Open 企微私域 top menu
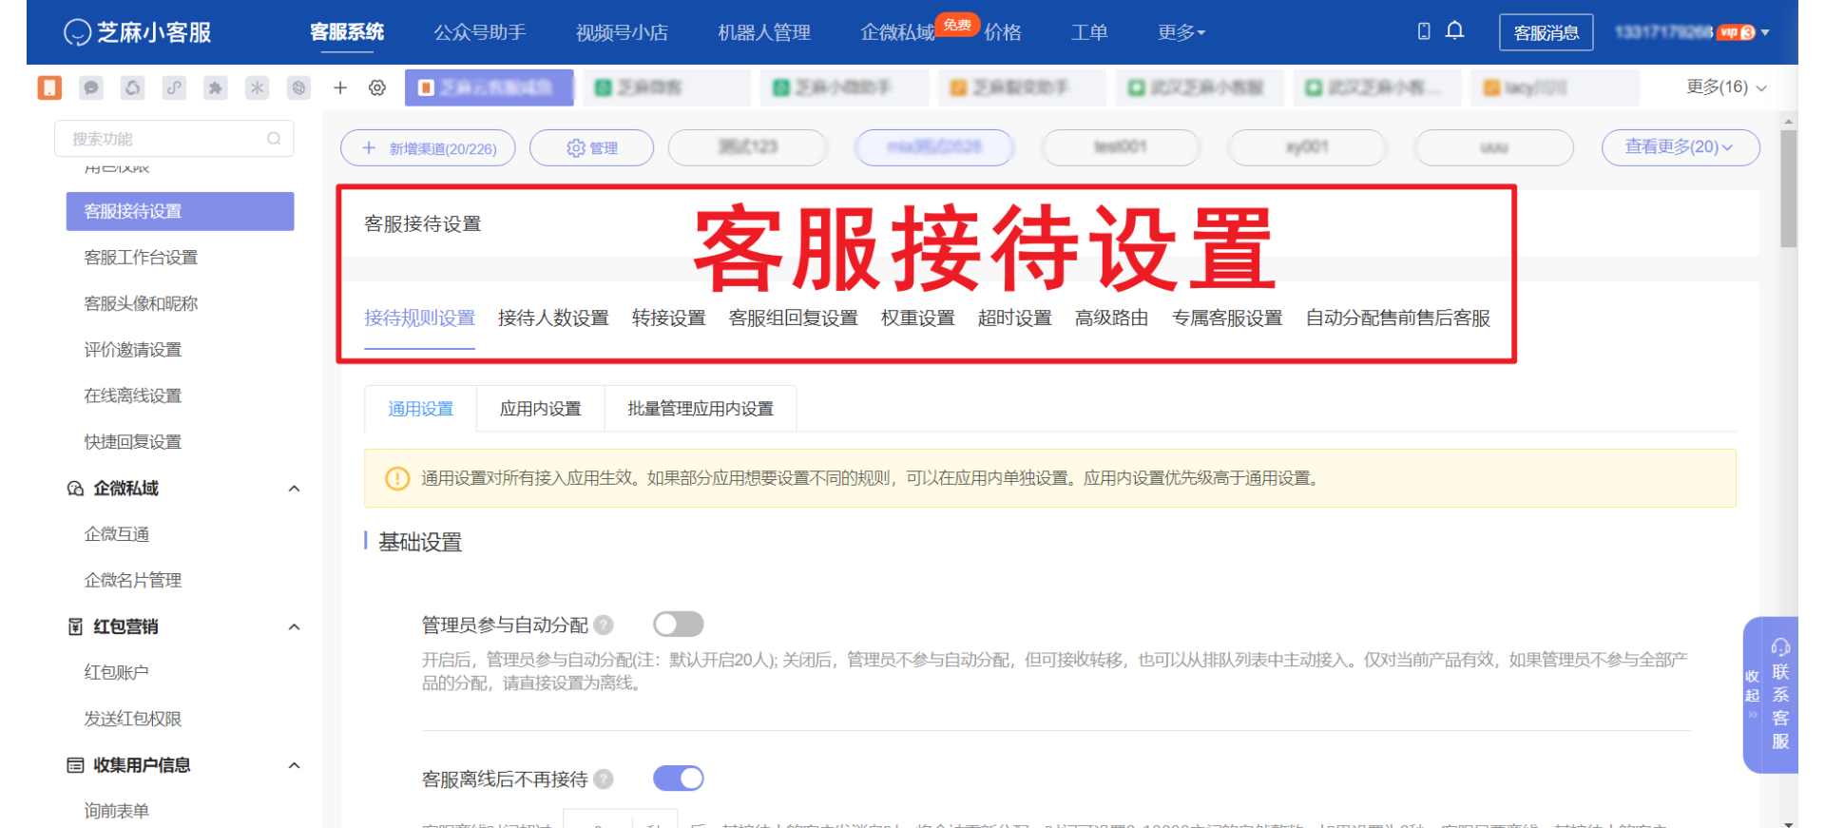The height and width of the screenshot is (828, 1825). coord(897,32)
